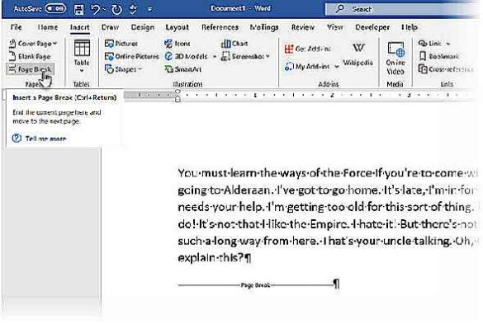
Task: Toggle the AutoSave switch
Action: pos(55,8)
